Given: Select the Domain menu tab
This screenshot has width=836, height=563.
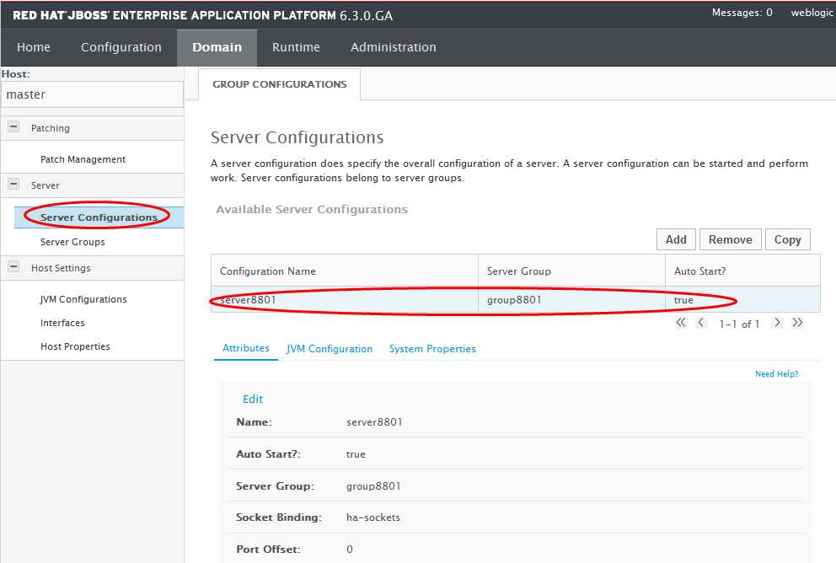Looking at the screenshot, I should pyautogui.click(x=217, y=47).
